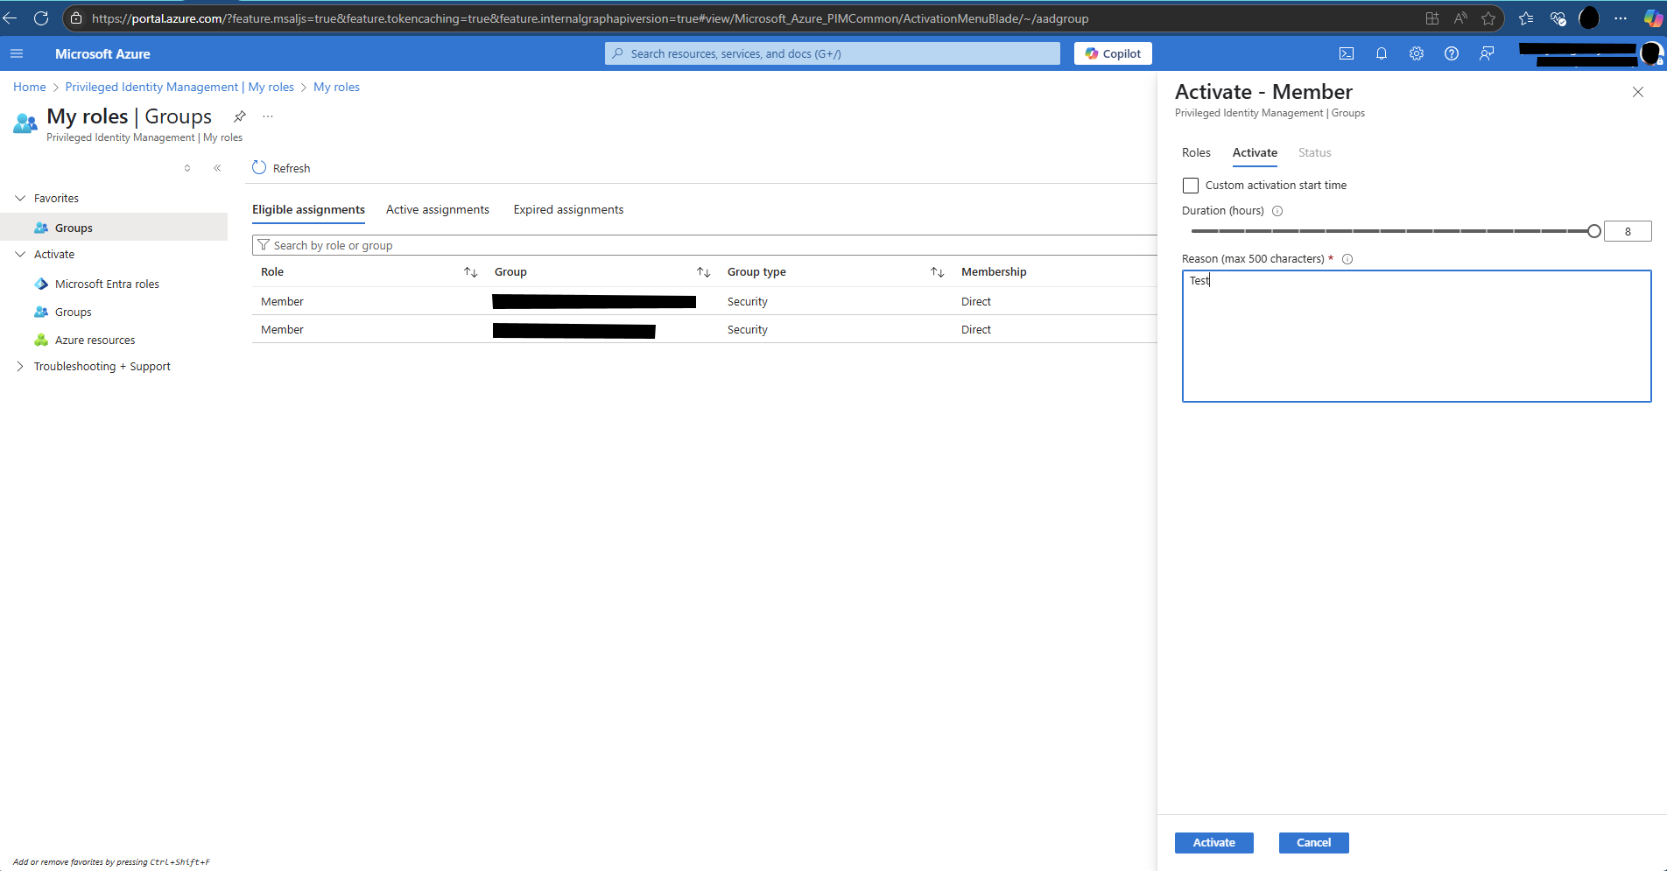Pin My roles blade to dashboard
The width and height of the screenshot is (1667, 871).
point(240,116)
